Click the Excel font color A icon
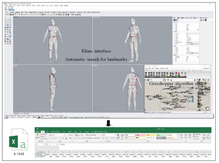Image resolution: width=219 pixels, height=163 pixels. click(66, 138)
